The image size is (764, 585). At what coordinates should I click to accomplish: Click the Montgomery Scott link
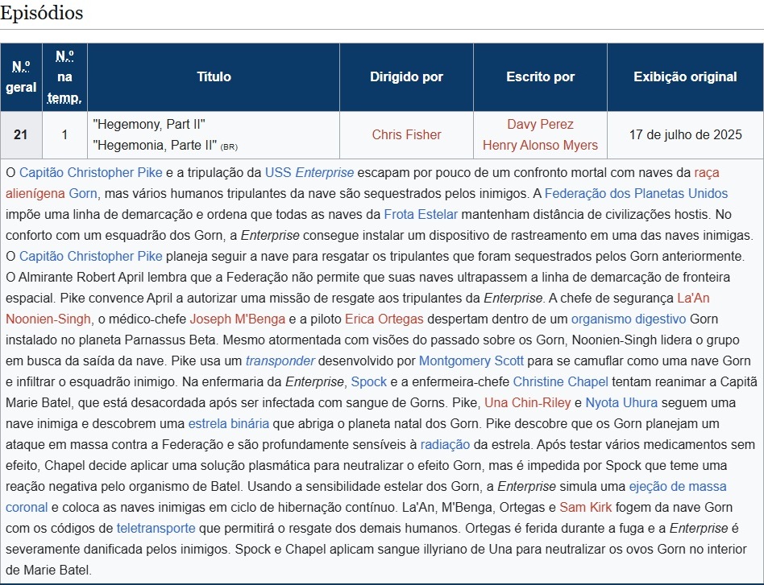point(471,360)
